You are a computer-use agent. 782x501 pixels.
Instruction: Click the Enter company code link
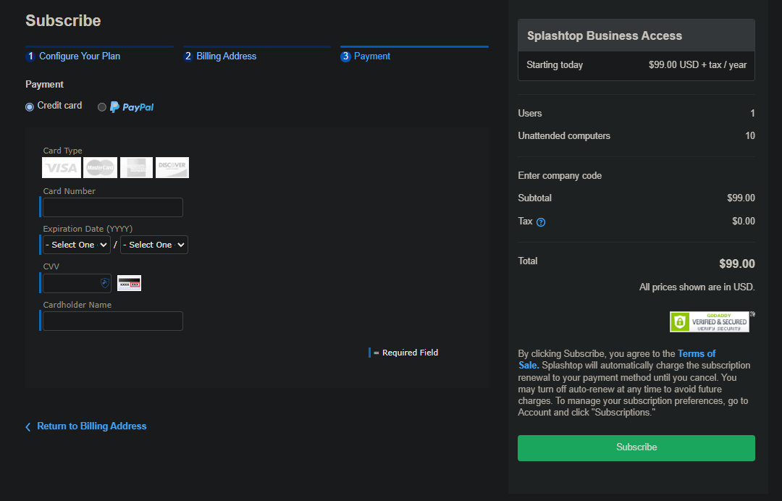tap(560, 175)
